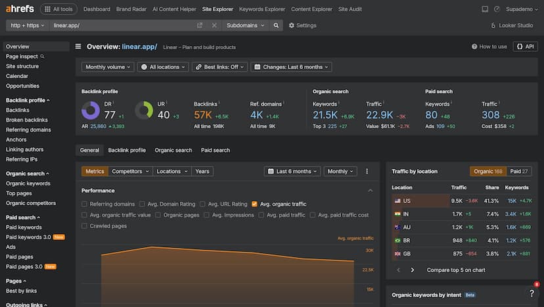The width and height of the screenshot is (544, 307).
Task: Enable the Avg. Domain Rating checkbox
Action: pyautogui.click(x=142, y=204)
